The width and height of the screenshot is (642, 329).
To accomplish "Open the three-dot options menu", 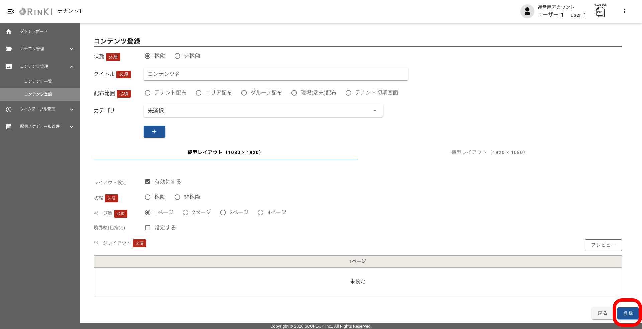I will 624,11.
